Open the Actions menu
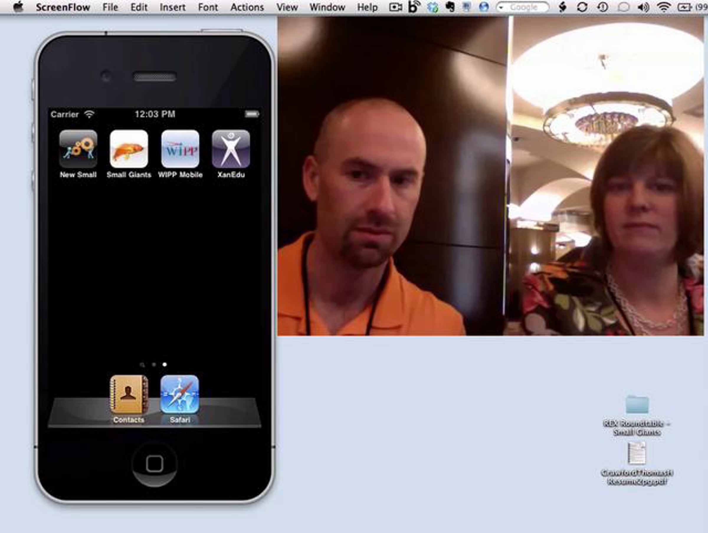 tap(247, 7)
